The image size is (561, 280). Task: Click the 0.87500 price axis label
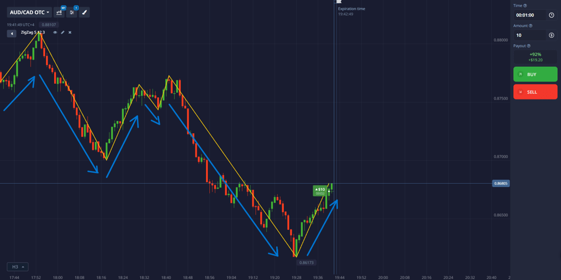(x=501, y=98)
